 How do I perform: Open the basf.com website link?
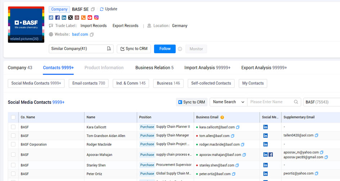(80, 35)
